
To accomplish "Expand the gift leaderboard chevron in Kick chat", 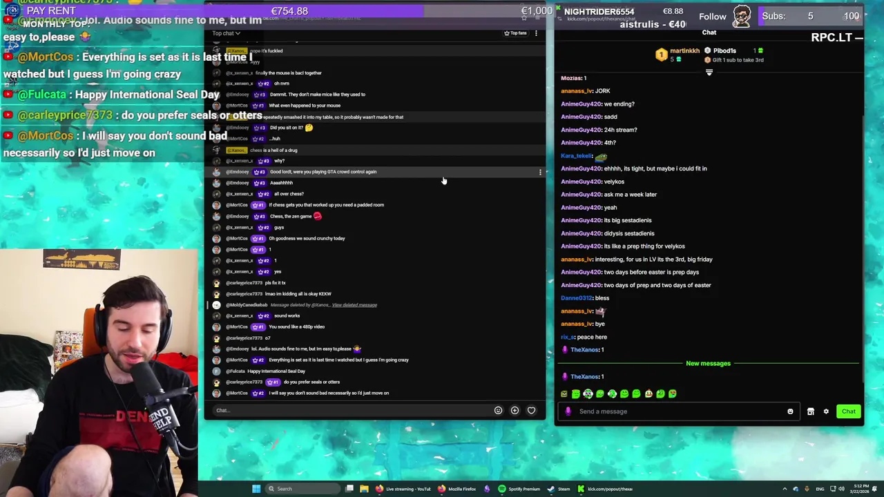I will point(709,72).
